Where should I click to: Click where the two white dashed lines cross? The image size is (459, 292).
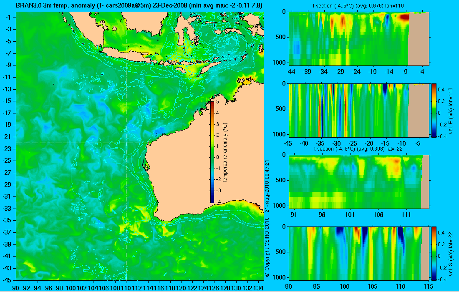click(126, 143)
